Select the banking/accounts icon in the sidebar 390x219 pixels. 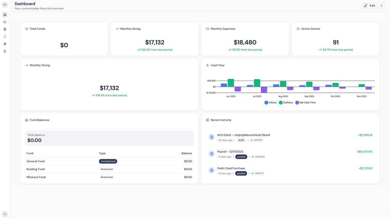[5, 22]
